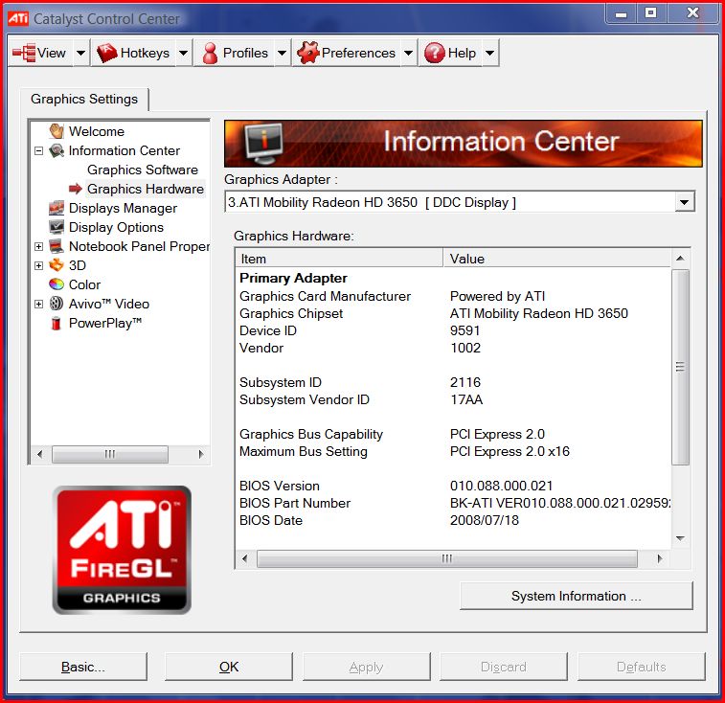The height and width of the screenshot is (703, 725).
Task: Click the Color wheel icon
Action: pyautogui.click(x=57, y=283)
